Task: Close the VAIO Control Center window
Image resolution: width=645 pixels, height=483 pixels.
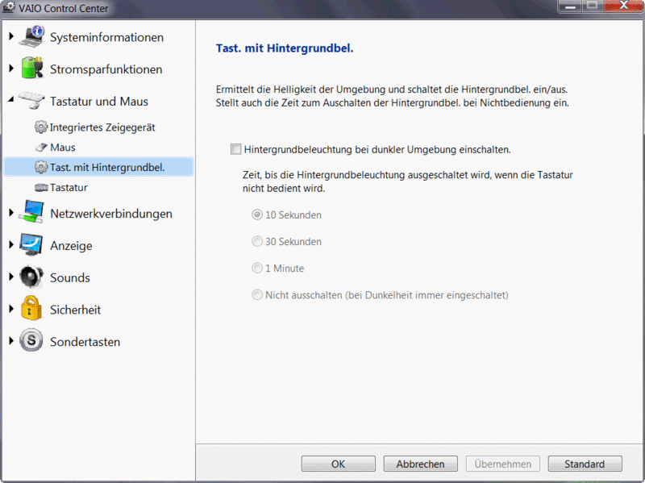Action: 623,6
